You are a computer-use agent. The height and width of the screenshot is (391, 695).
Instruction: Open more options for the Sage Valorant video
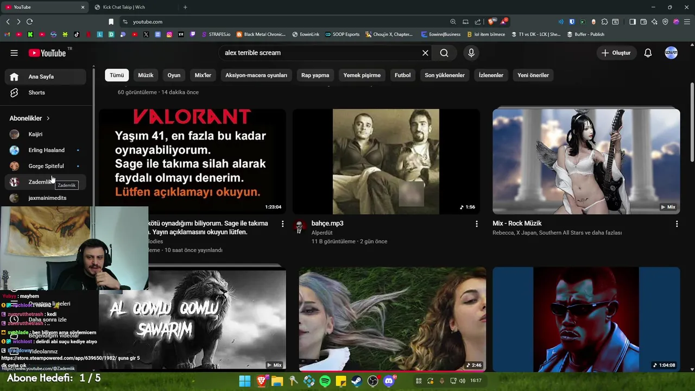(x=282, y=224)
